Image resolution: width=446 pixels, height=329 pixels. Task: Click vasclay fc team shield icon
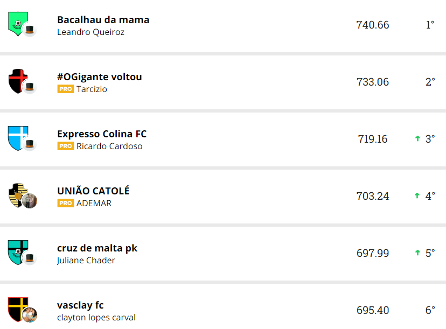tap(16, 307)
